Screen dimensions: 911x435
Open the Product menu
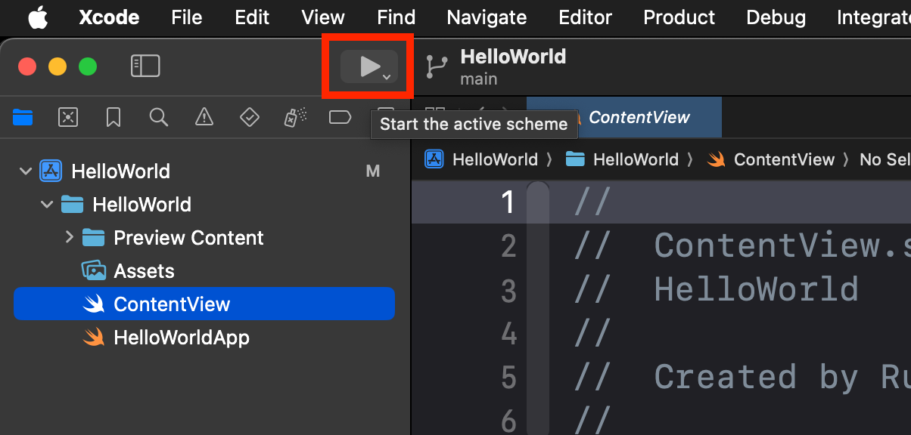[x=679, y=17]
